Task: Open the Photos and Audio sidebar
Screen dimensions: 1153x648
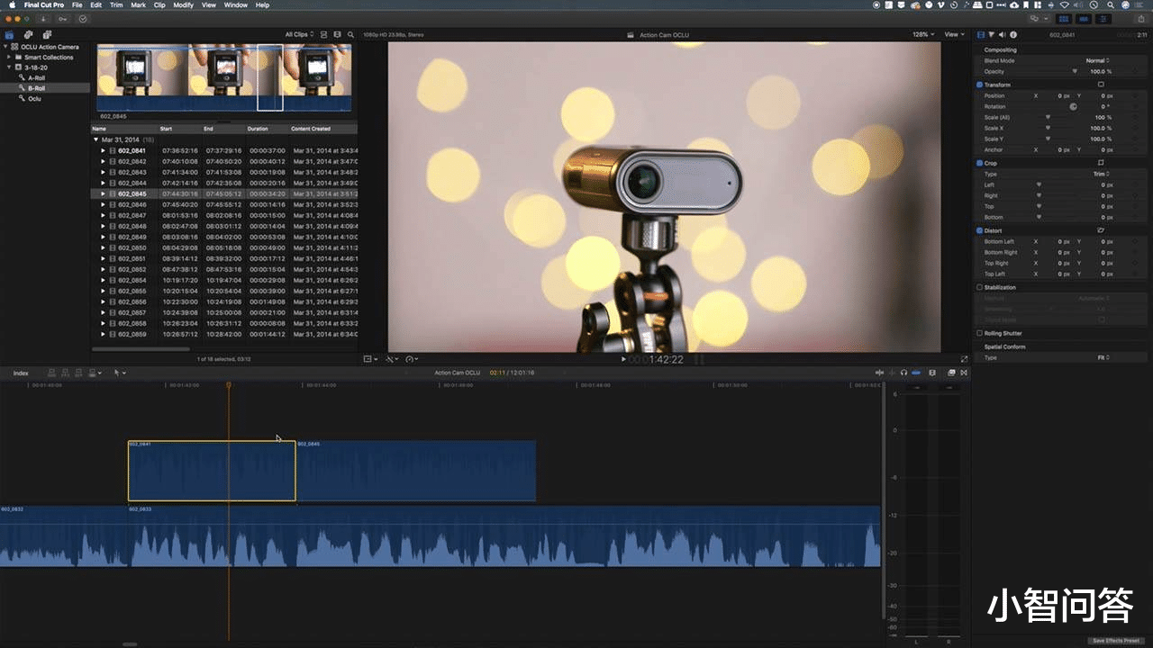Action: 28,34
